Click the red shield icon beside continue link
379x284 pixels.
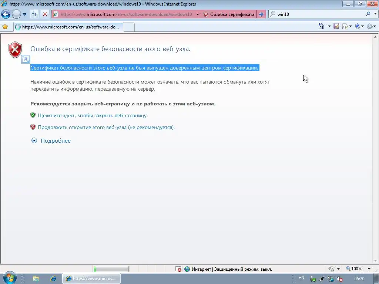pos(33,127)
